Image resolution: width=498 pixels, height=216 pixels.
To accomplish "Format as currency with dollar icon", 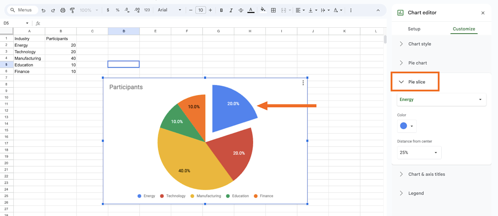I will (x=108, y=10).
